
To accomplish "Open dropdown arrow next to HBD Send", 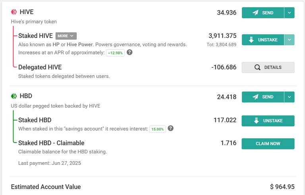I will pos(289,97).
